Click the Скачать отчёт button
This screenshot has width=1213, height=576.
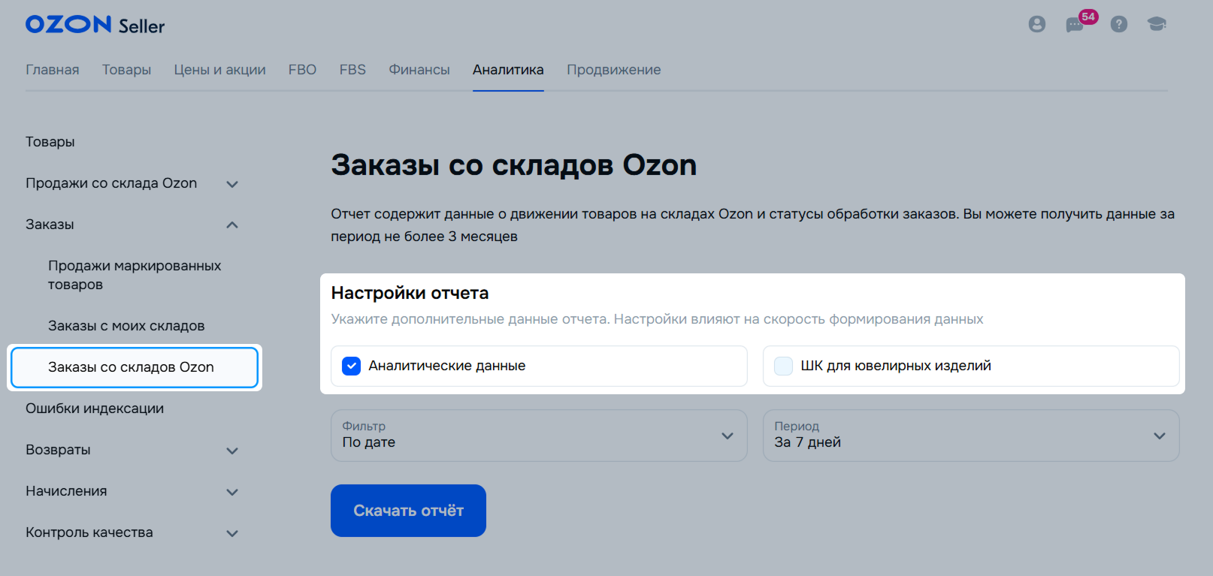coord(408,511)
